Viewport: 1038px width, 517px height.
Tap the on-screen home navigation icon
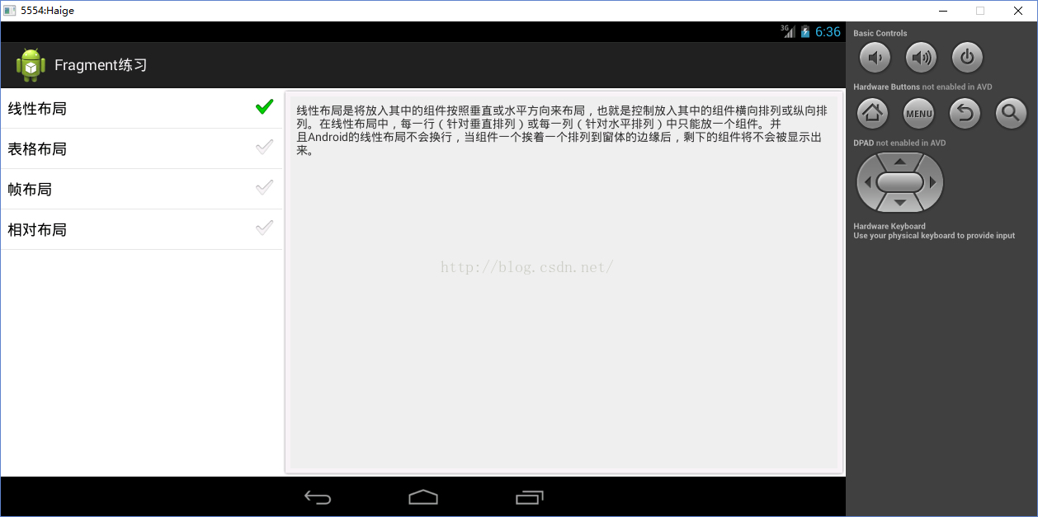[x=423, y=496]
